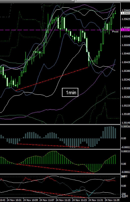
Task: Click price axis label 1.55625
Action: pos(126,19)
